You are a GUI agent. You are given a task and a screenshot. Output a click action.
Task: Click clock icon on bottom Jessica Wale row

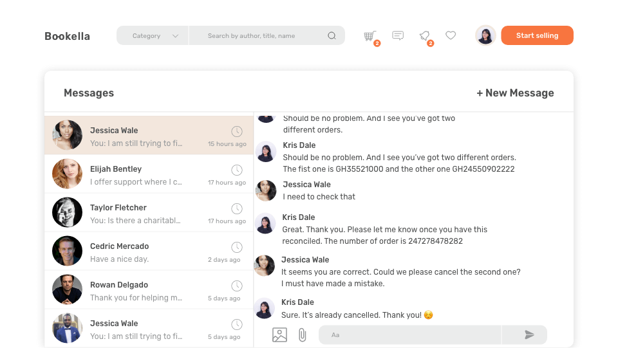(x=236, y=324)
